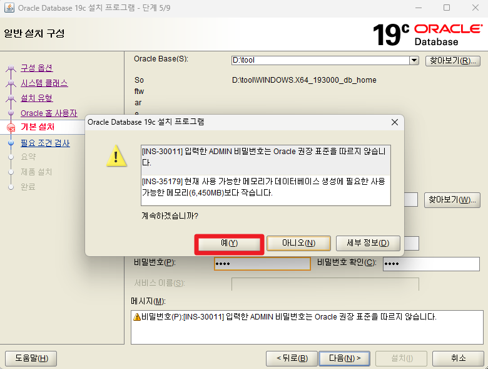This screenshot has height=369, width=488.
Task: Select the 기본 설치 step
Action: pyautogui.click(x=38, y=127)
